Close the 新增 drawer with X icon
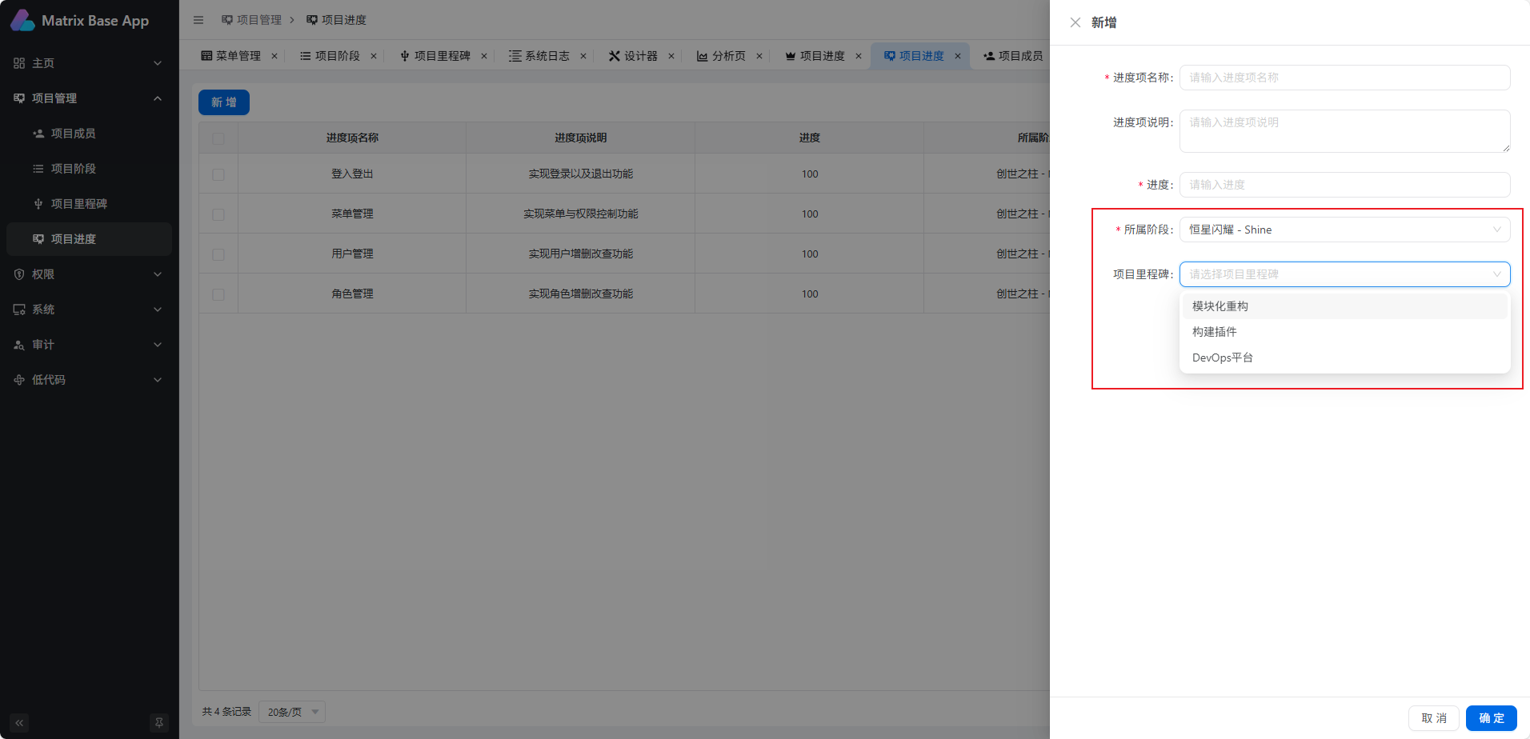 (1075, 22)
